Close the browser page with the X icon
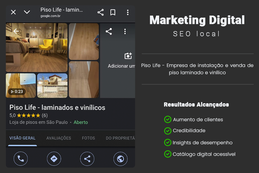The height and width of the screenshot is (173, 259). (13, 12)
